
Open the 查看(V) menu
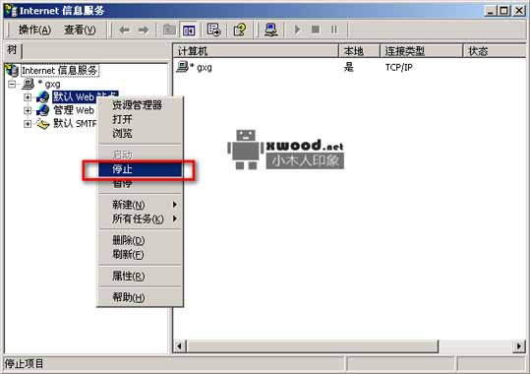80,30
